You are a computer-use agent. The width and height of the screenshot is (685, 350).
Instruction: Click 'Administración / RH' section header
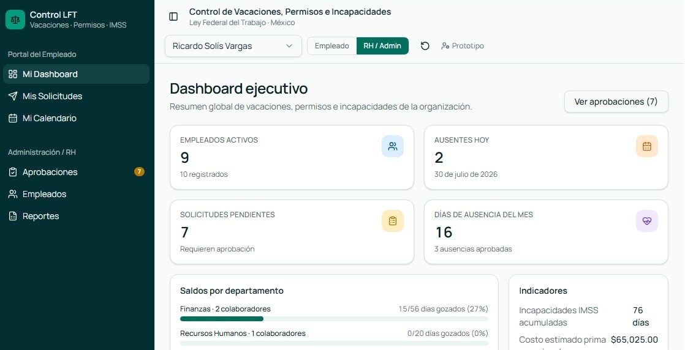pyautogui.click(x=42, y=152)
